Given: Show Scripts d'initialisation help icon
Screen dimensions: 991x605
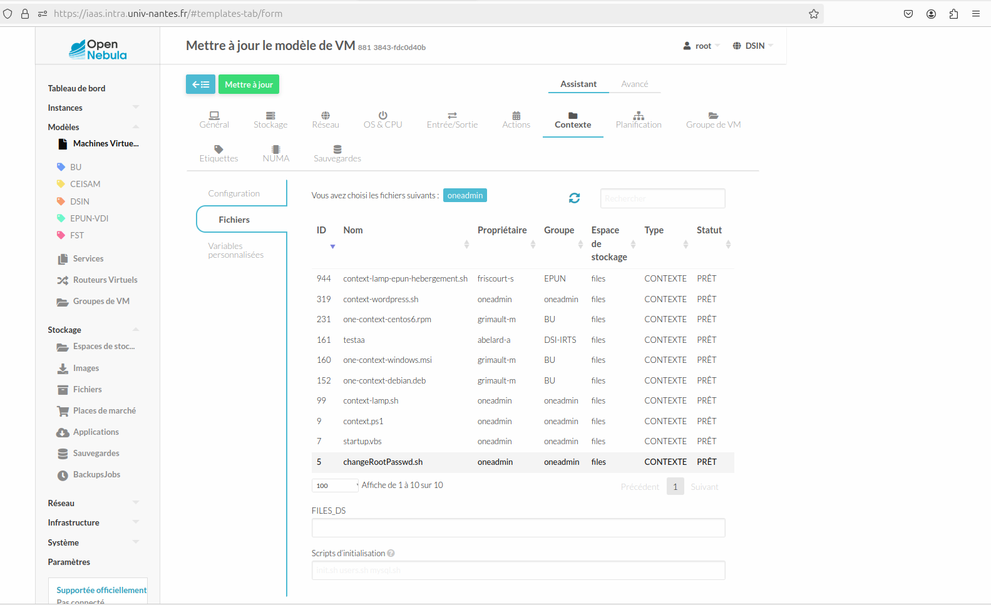Looking at the screenshot, I should point(391,553).
